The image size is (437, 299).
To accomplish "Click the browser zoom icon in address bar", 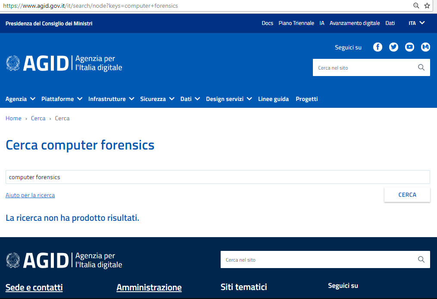I will [x=416, y=6].
